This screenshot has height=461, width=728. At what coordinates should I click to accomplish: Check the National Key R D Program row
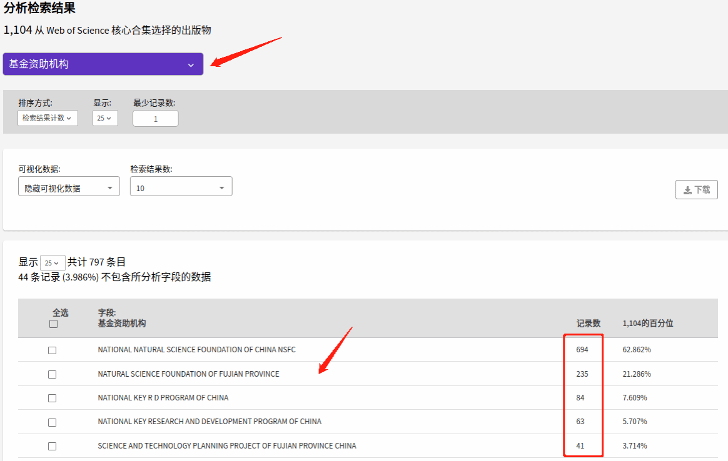pos(53,398)
